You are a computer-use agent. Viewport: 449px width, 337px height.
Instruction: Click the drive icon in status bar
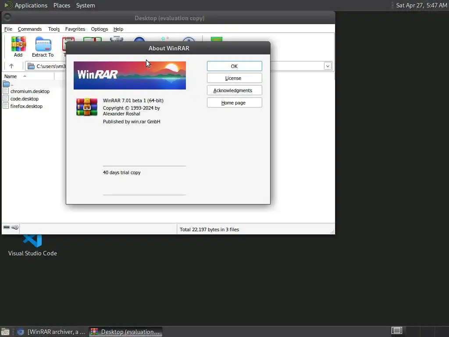tap(6, 227)
